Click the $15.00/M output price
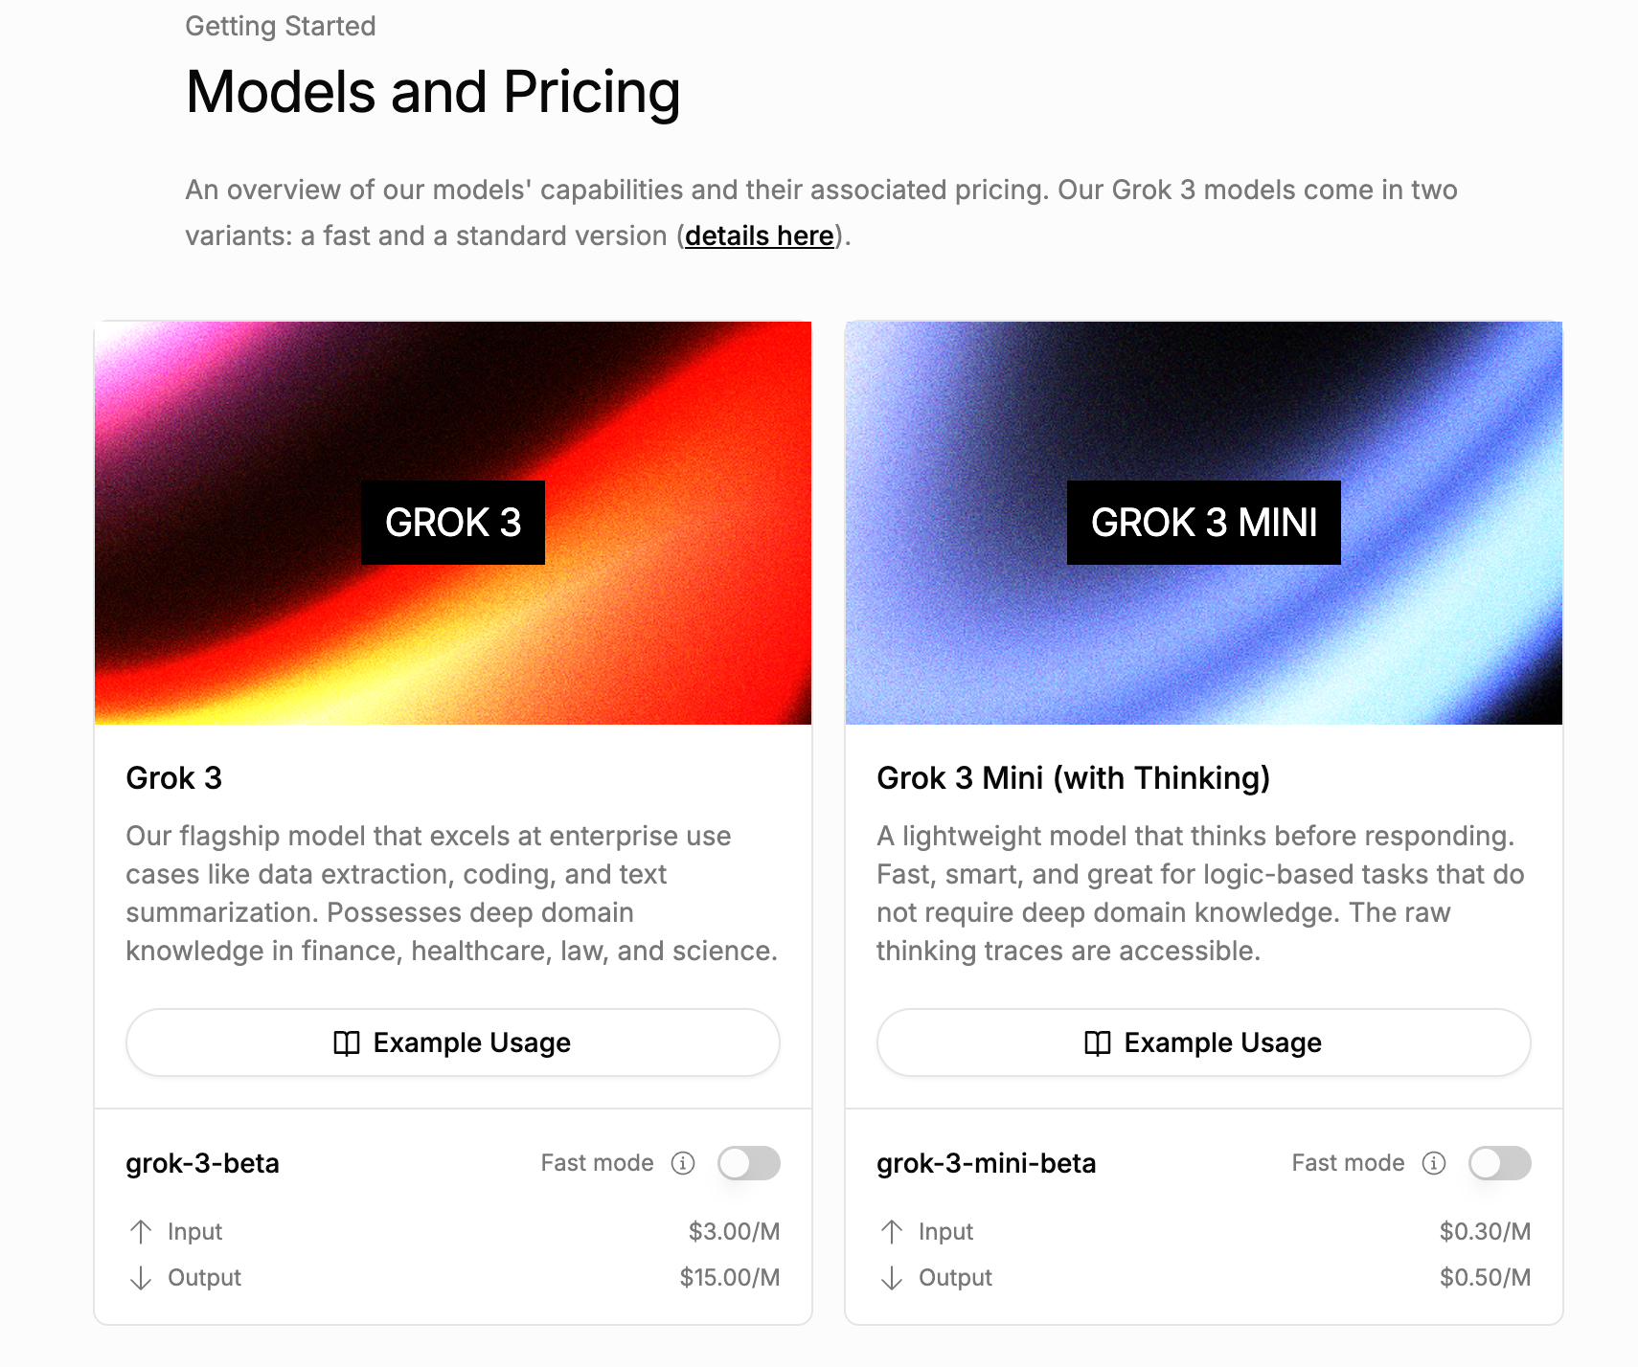This screenshot has height=1367, width=1638. pos(730,1278)
